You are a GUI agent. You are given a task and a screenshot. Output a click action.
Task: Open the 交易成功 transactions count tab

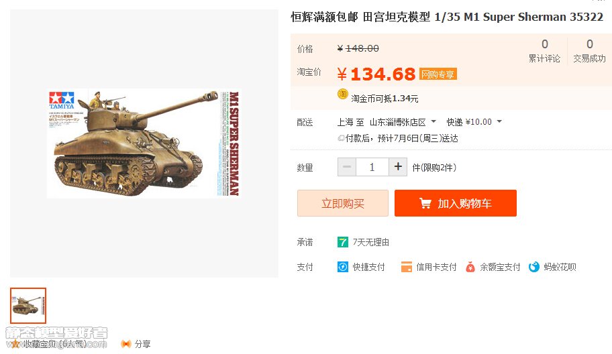coord(589,51)
